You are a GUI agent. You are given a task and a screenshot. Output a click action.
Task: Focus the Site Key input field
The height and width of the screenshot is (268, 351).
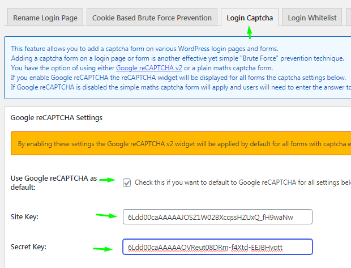click(217, 216)
